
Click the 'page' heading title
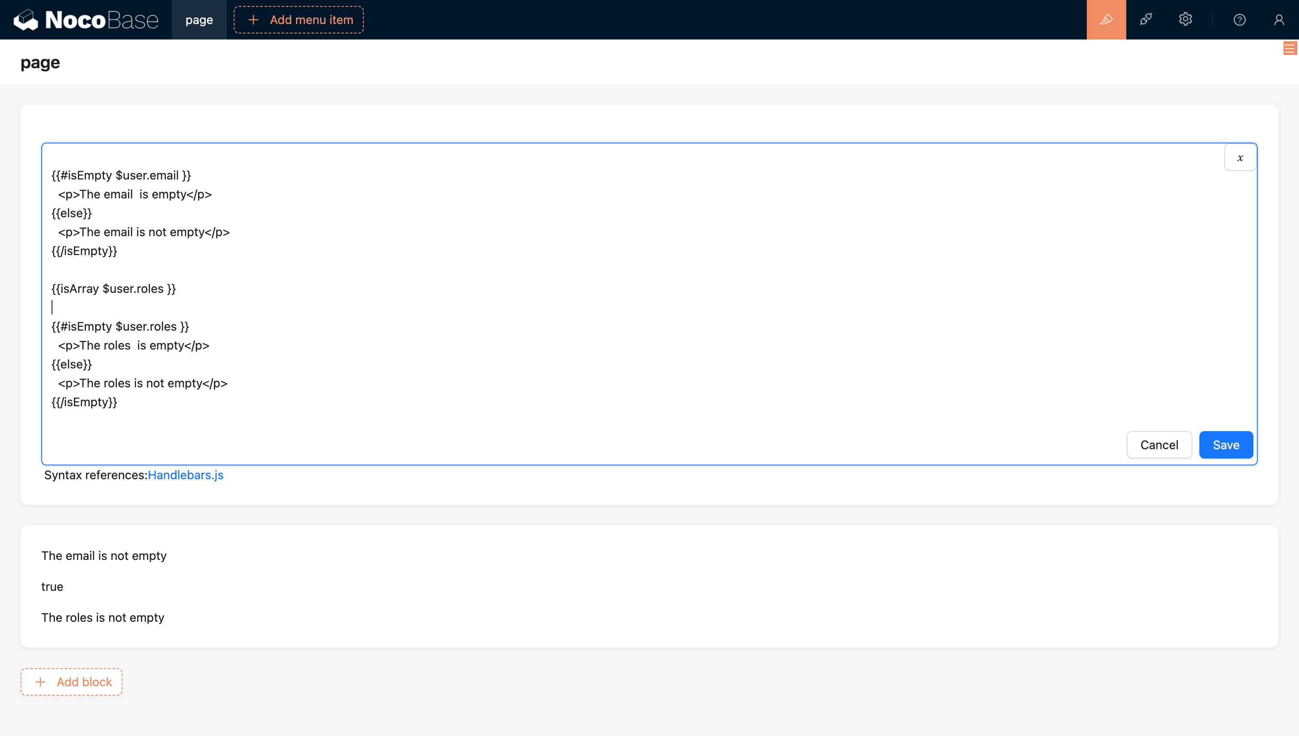(x=40, y=62)
